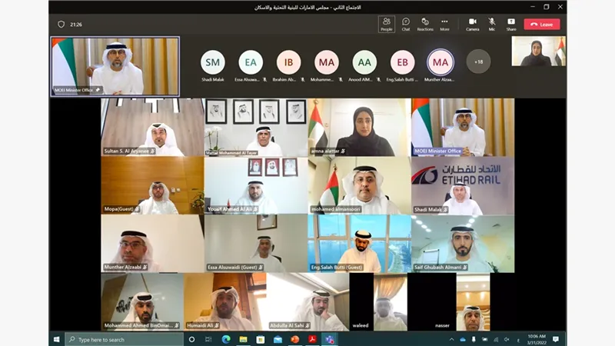The height and width of the screenshot is (346, 615).
Task: Select the amna alattar video tile
Action: pos(359,127)
